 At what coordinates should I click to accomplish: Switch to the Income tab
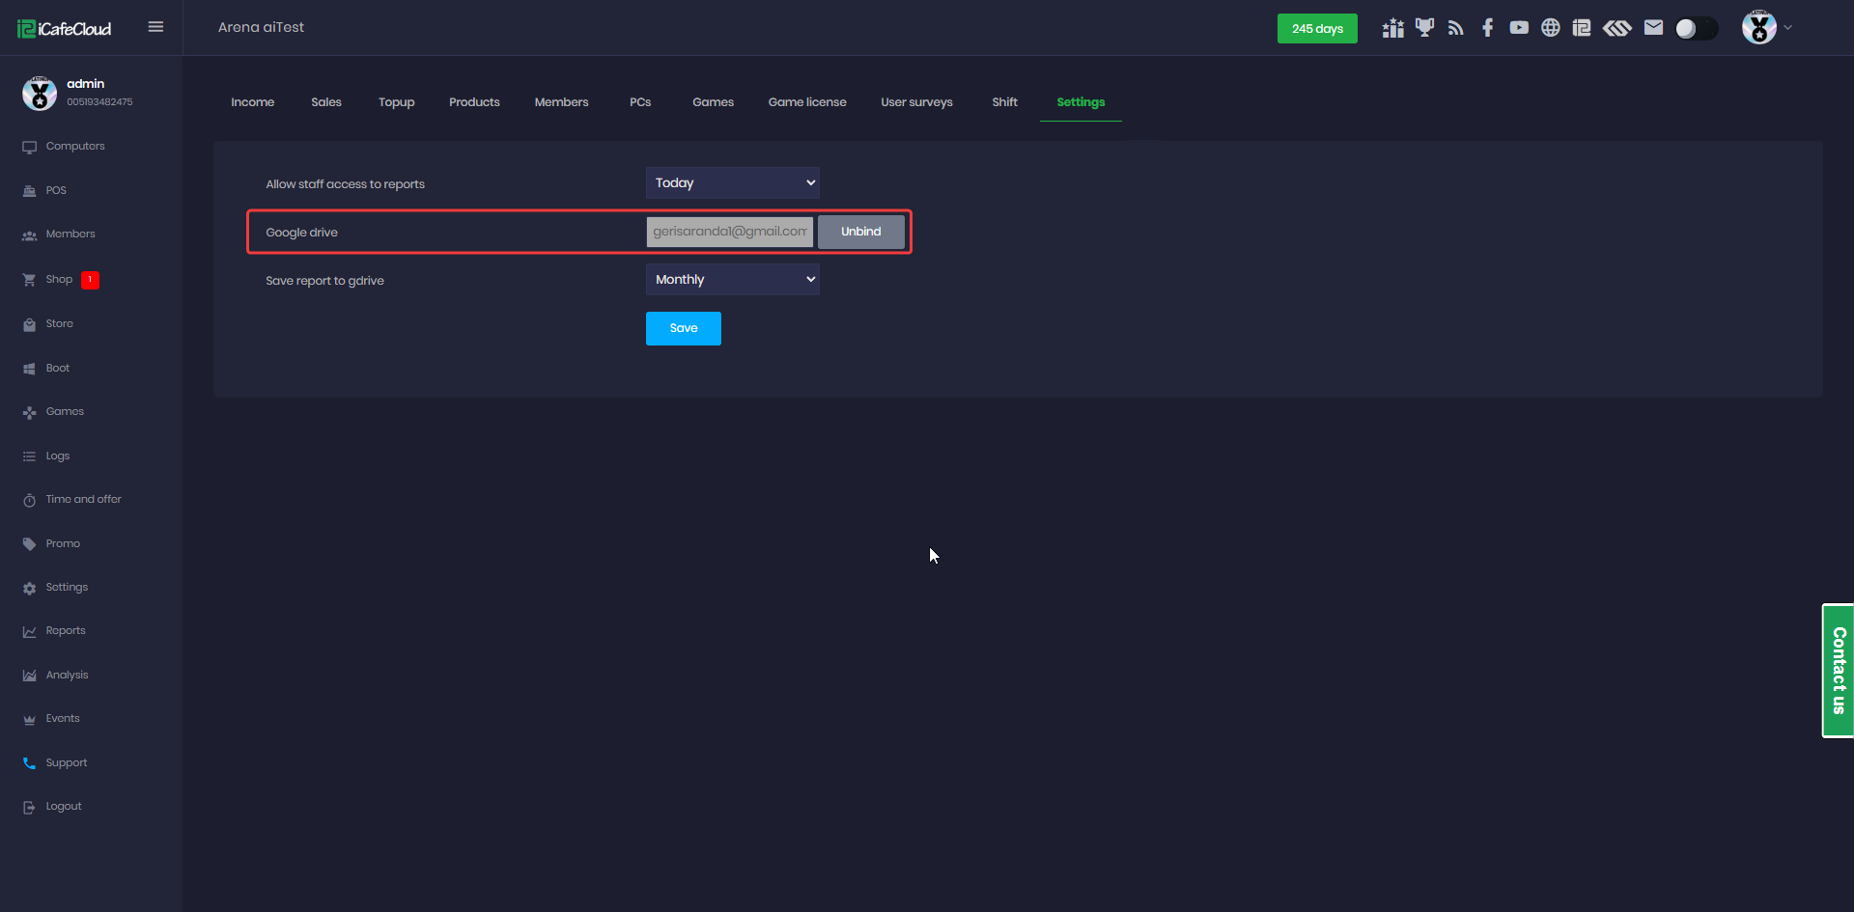pyautogui.click(x=252, y=102)
